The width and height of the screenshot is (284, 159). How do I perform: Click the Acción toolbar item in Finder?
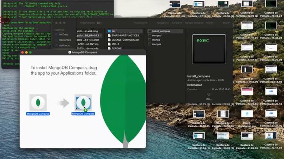point(210,23)
